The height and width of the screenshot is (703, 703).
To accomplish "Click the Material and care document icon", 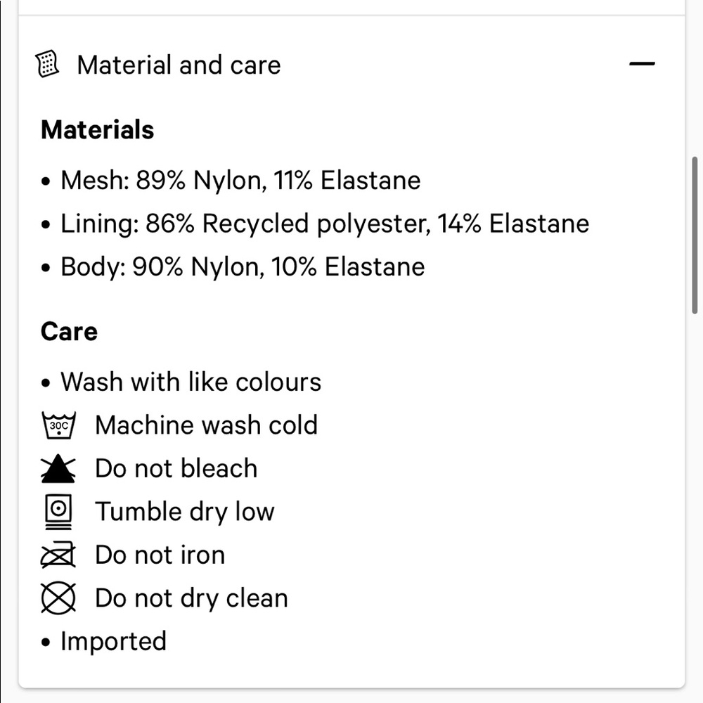I will 47,65.
